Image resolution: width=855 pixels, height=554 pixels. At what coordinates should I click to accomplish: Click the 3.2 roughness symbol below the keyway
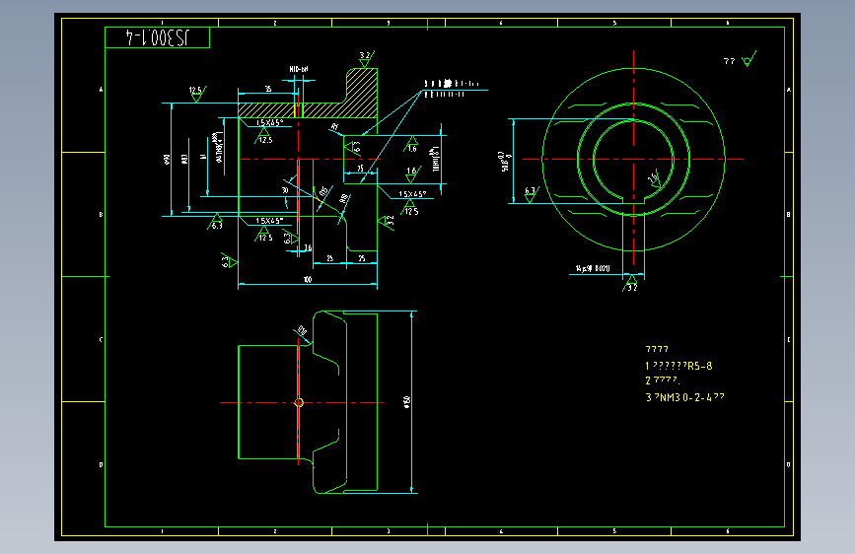631,284
